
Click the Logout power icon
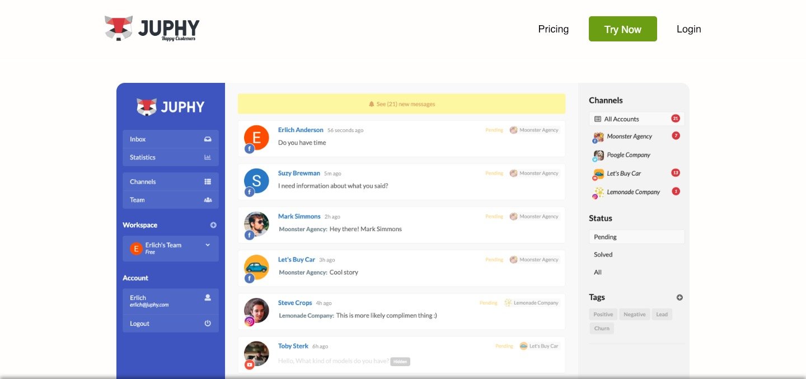[208, 324]
